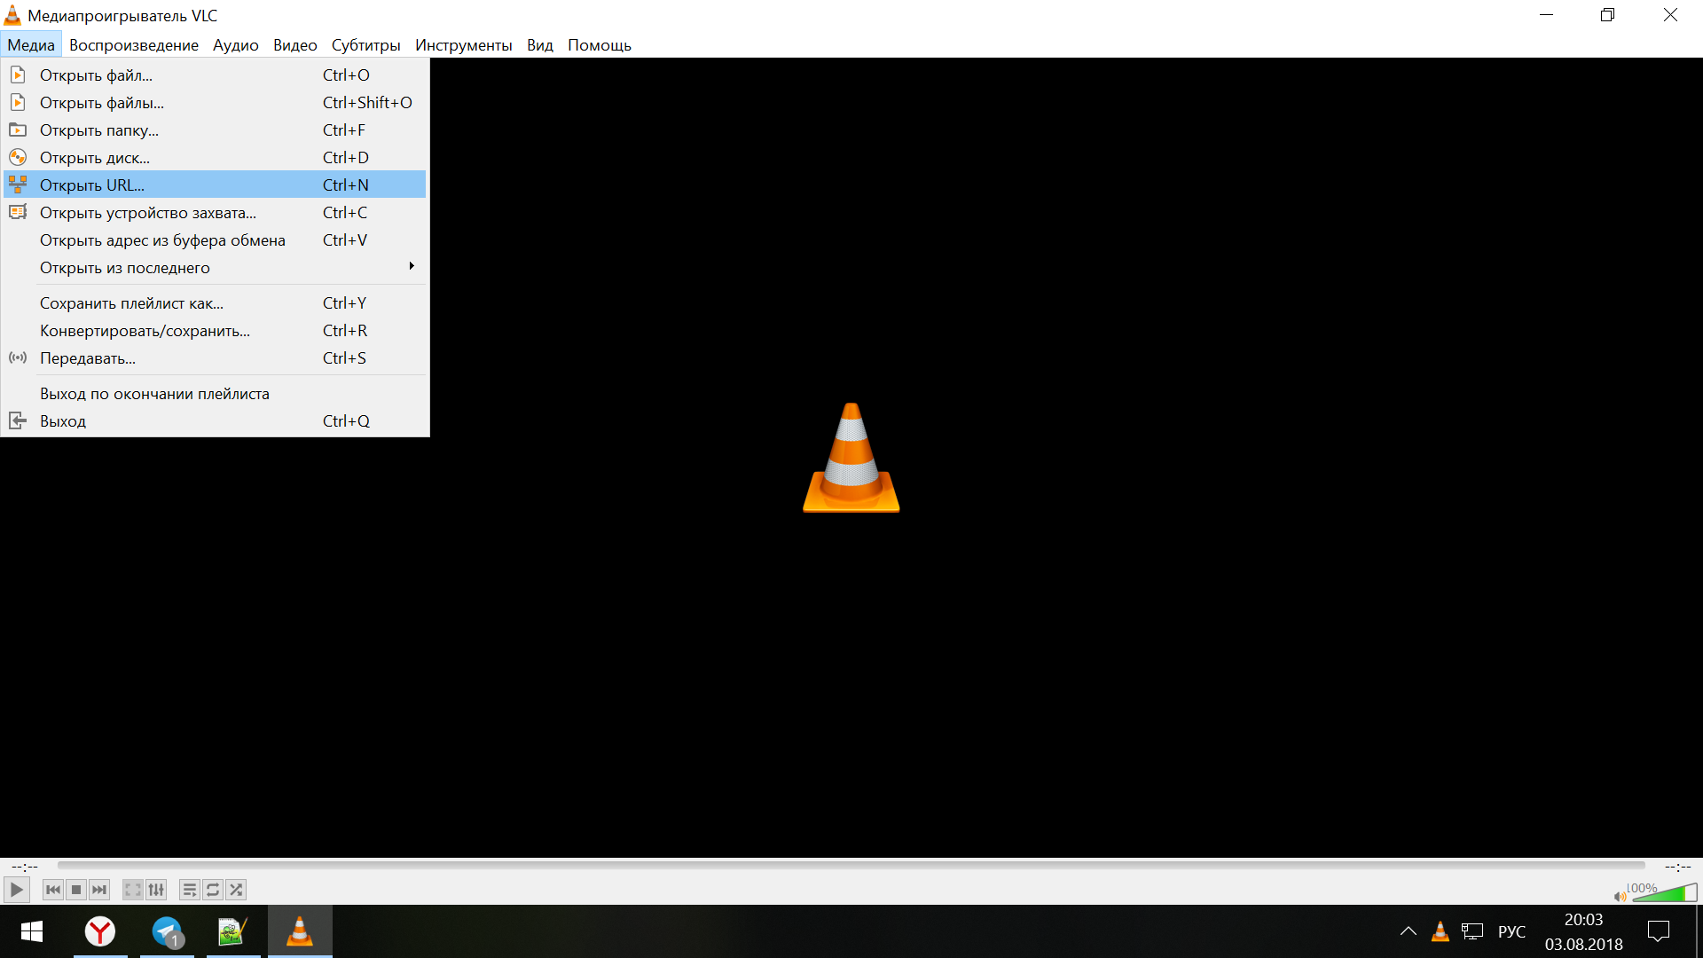1703x958 pixels.
Task: Open the 'Субтитры' menu
Action: [x=365, y=45]
